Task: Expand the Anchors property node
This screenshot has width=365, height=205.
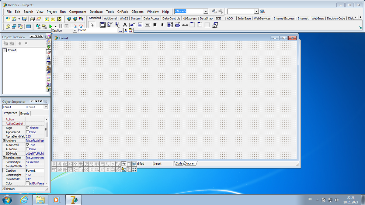Action: coord(4,141)
